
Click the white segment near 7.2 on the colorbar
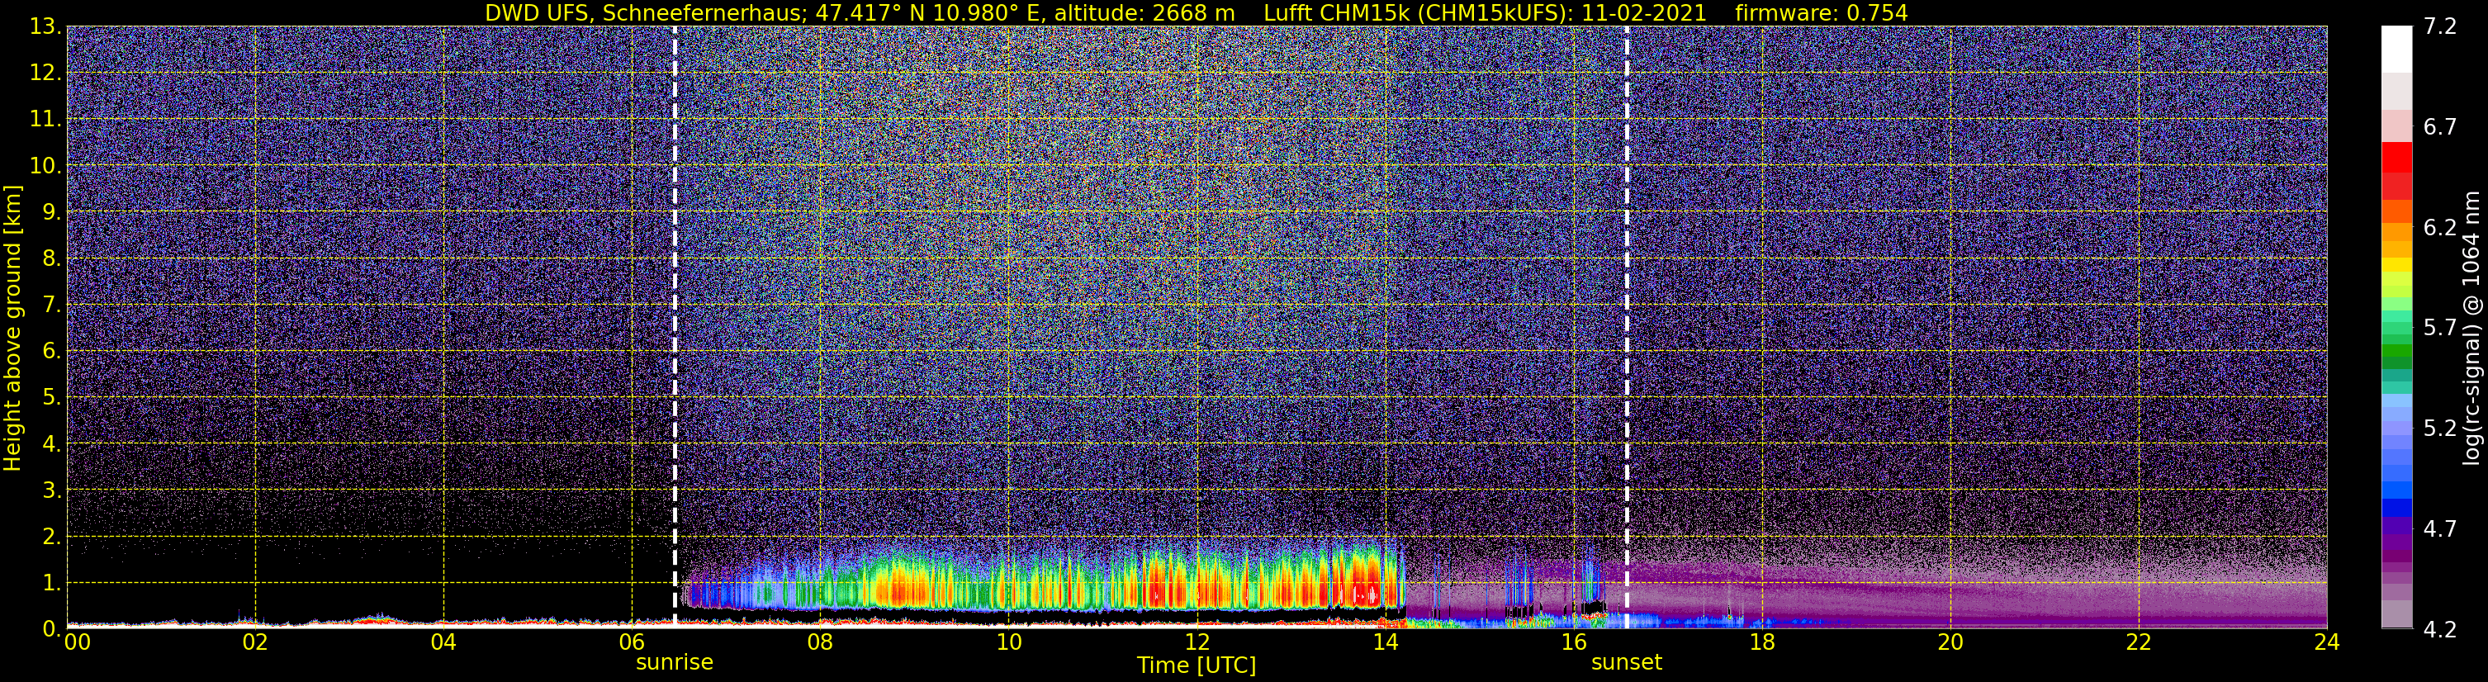click(2396, 48)
